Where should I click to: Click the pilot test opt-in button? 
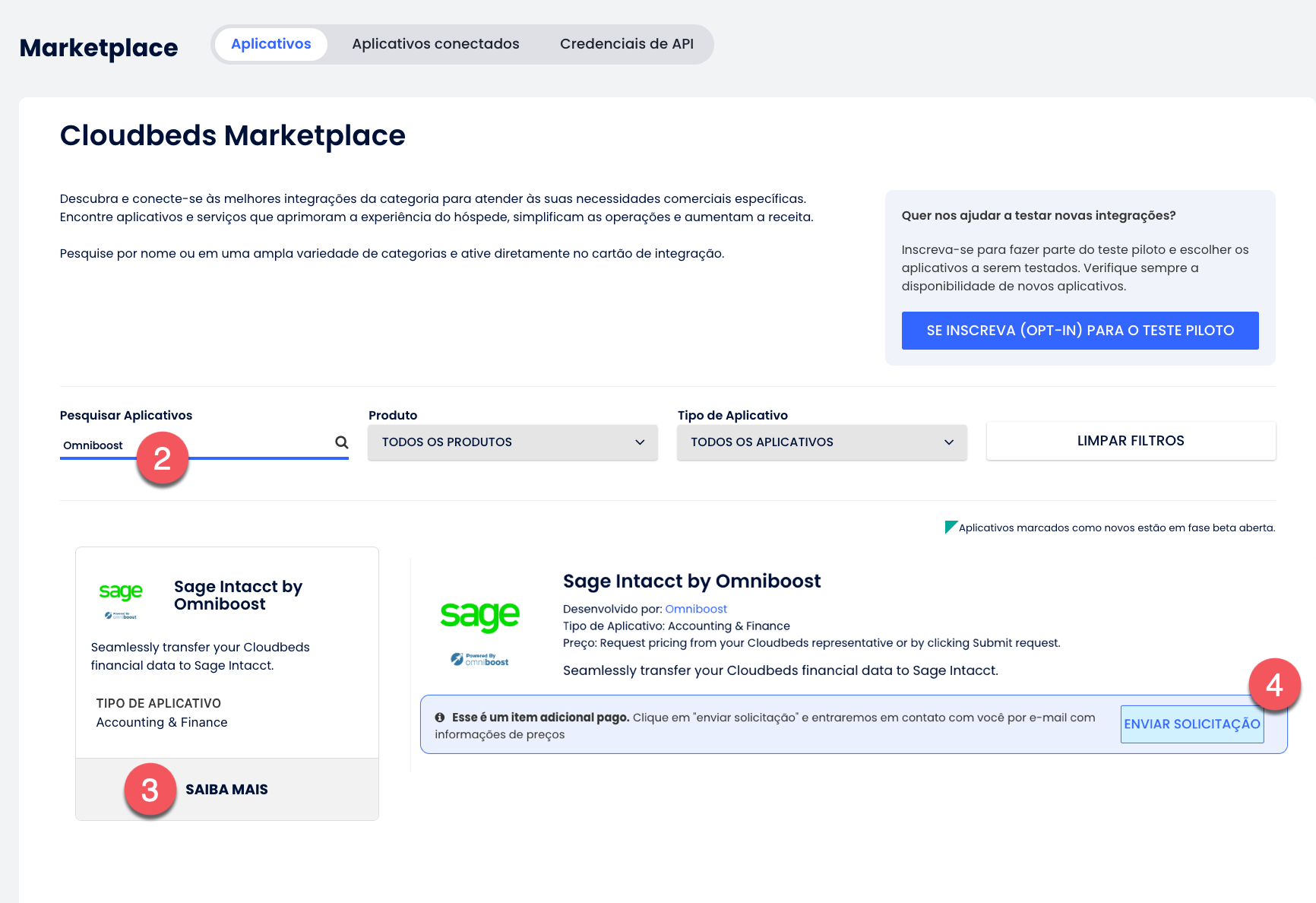(x=1080, y=331)
